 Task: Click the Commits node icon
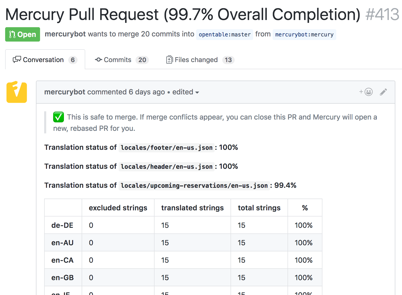pos(99,60)
